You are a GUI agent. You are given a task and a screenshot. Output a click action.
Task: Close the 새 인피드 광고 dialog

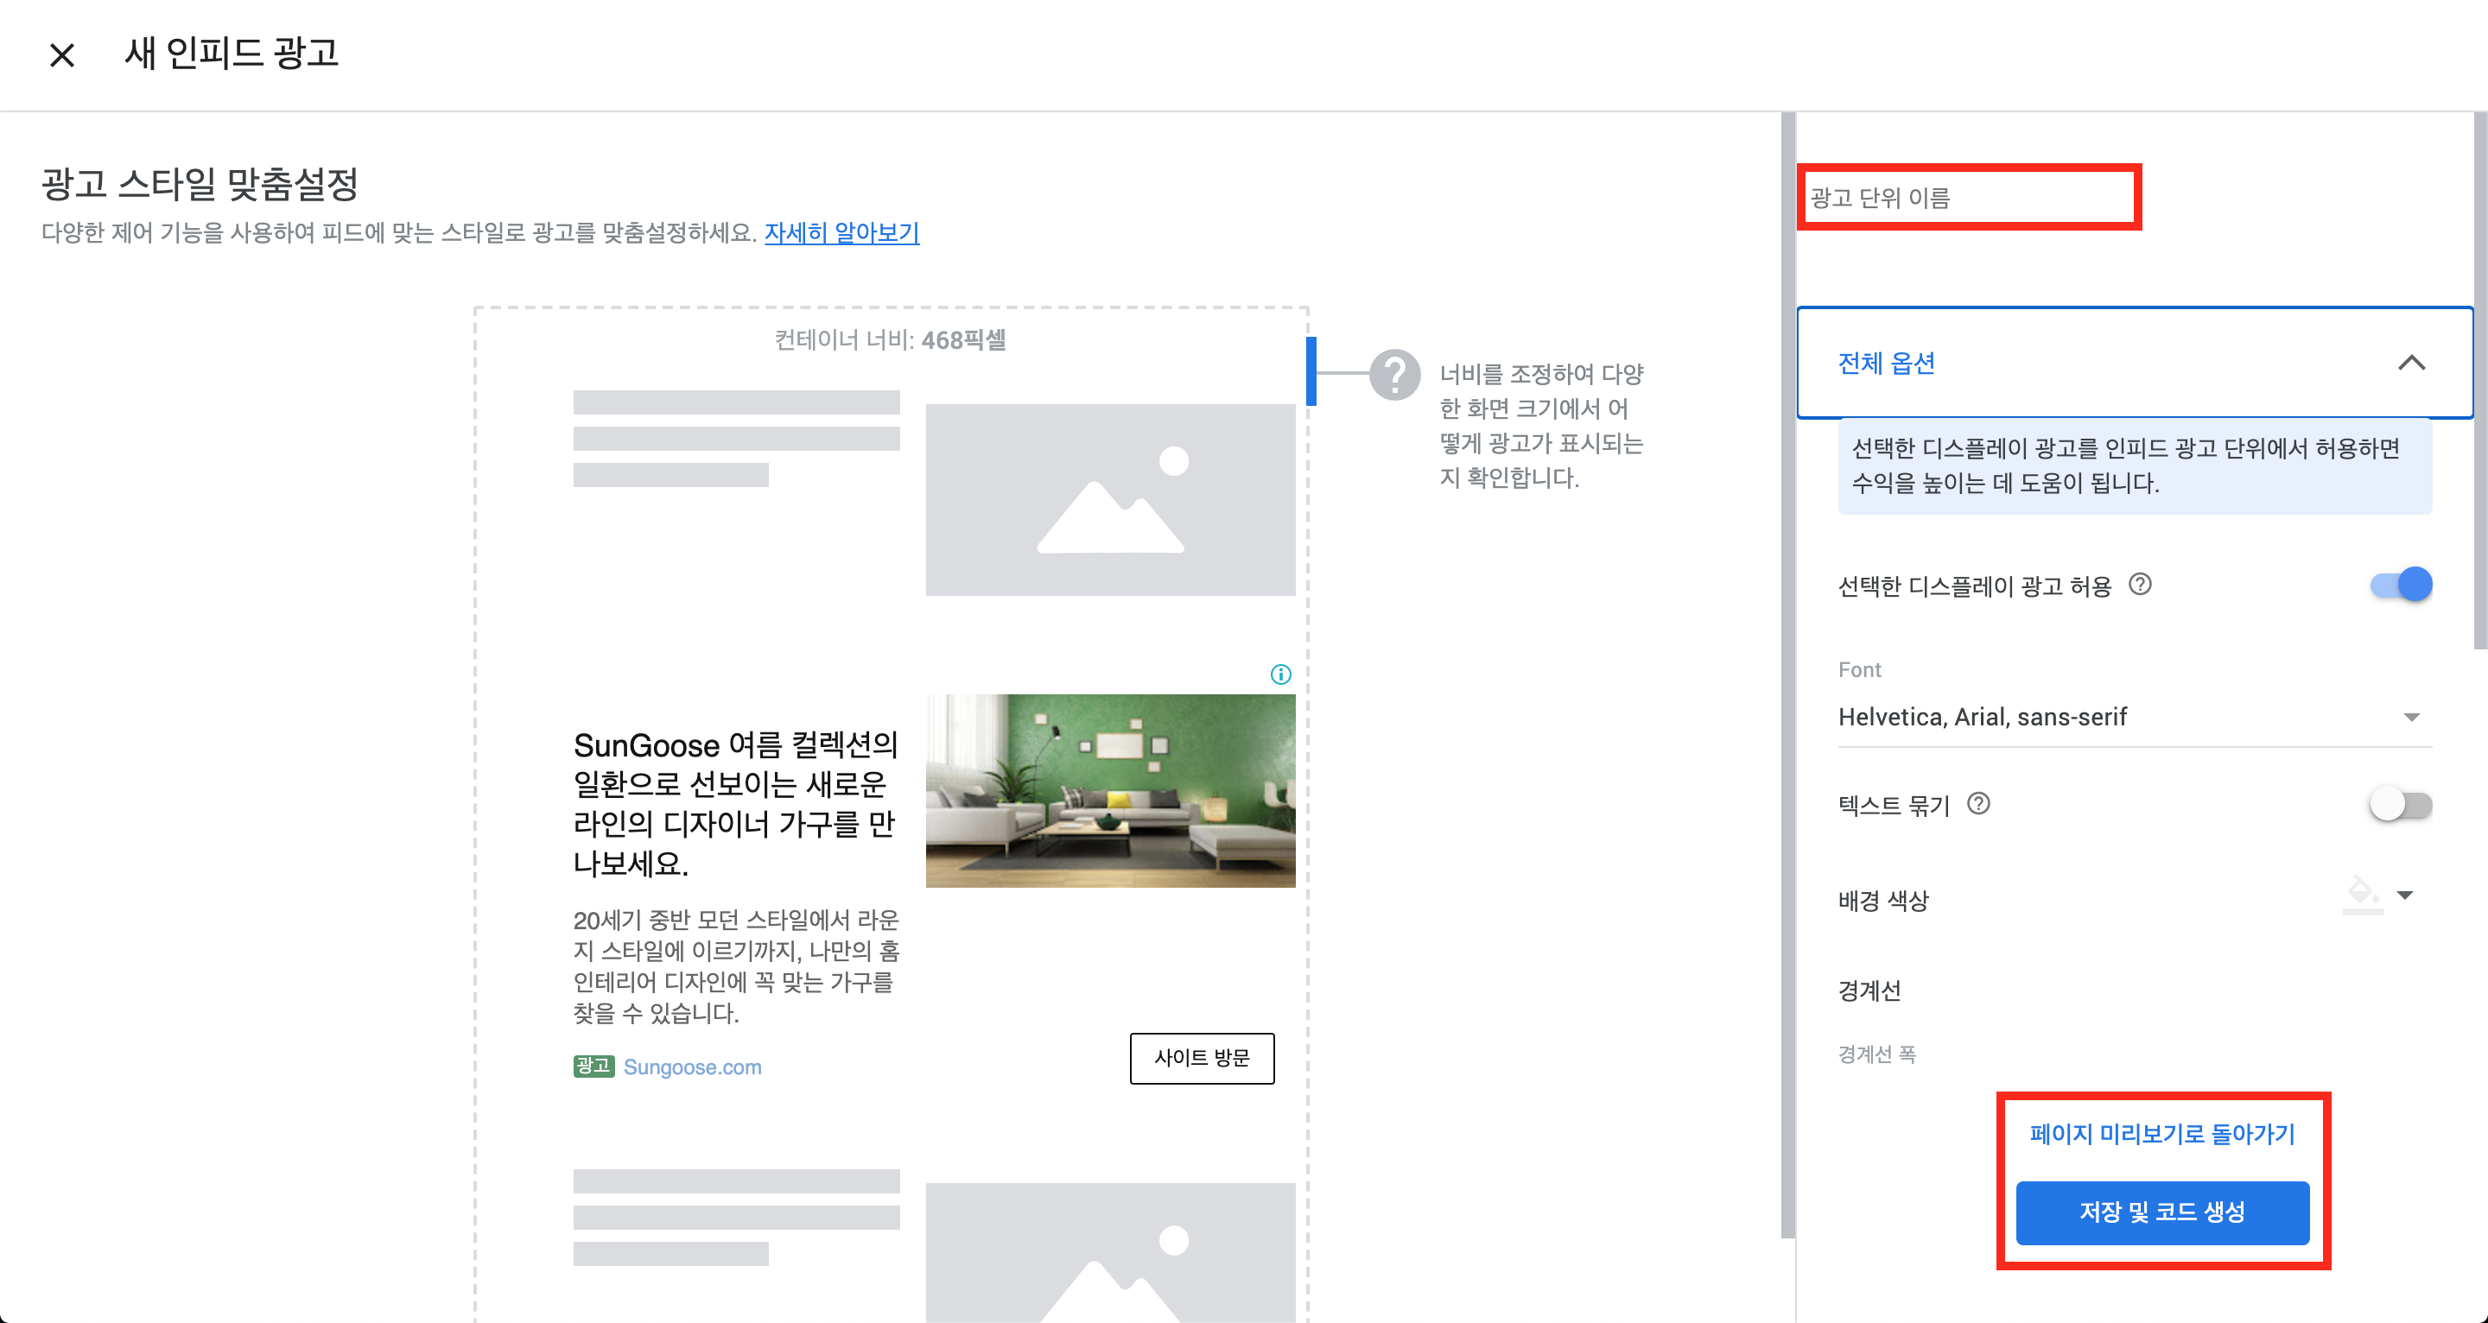click(x=62, y=55)
